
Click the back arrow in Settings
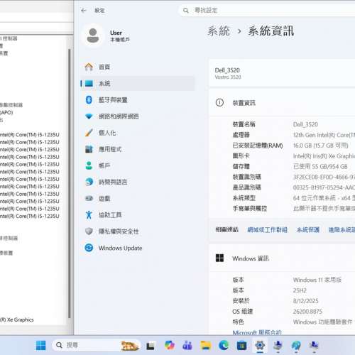click(84, 11)
